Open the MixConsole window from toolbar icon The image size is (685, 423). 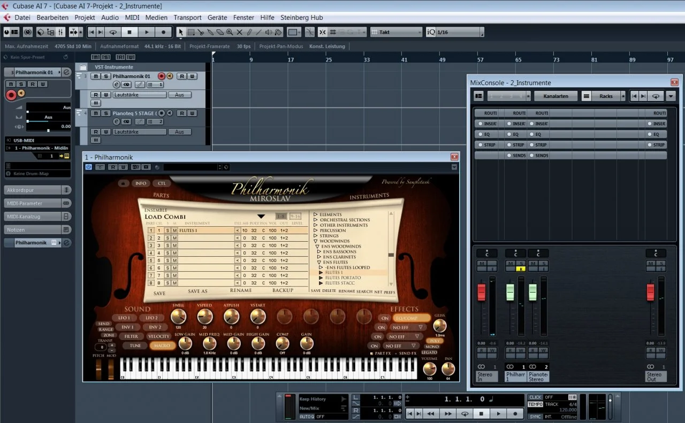click(61, 32)
